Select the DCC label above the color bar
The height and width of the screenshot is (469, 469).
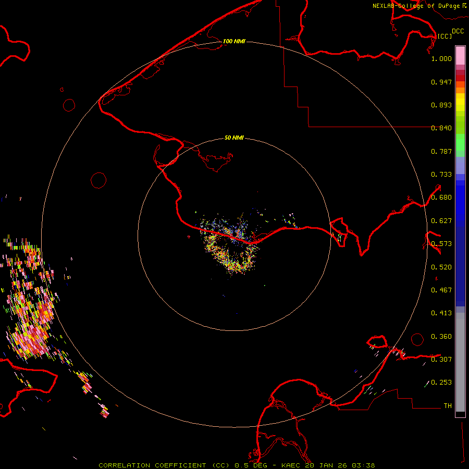(x=458, y=31)
